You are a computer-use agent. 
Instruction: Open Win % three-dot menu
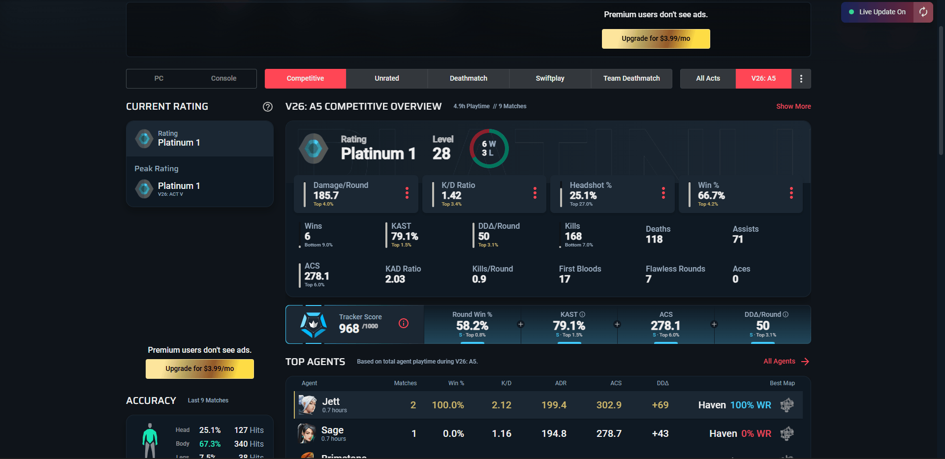tap(791, 193)
